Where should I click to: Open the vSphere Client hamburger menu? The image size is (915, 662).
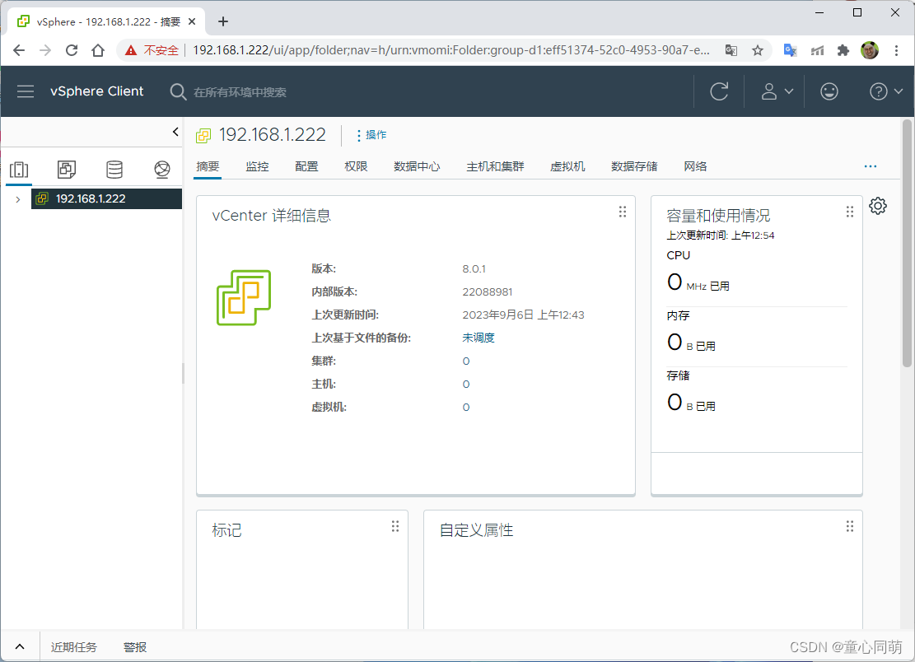click(x=25, y=91)
